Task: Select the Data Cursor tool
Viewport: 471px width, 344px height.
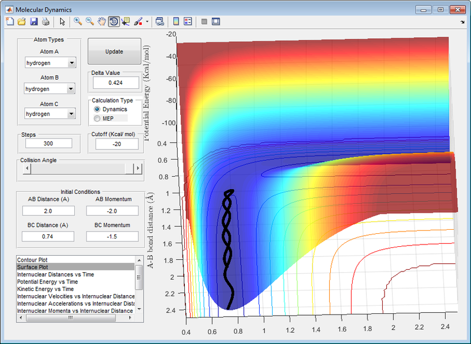Action: 125,21
